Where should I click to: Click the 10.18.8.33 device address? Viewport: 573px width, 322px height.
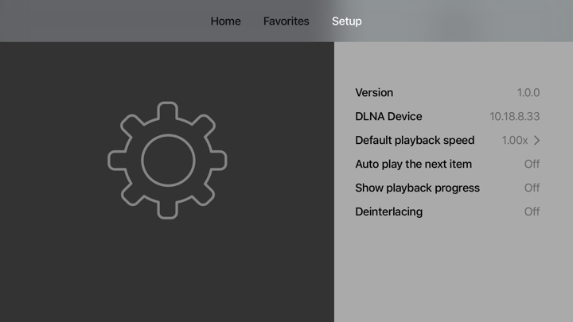(x=515, y=116)
